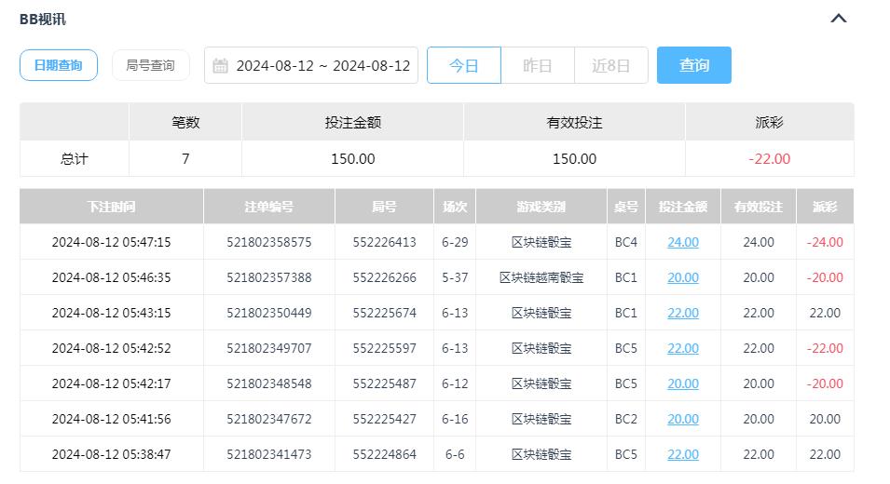This screenshot has height=484, width=890.
Task: Select the 今日 date filter
Action: 463,66
